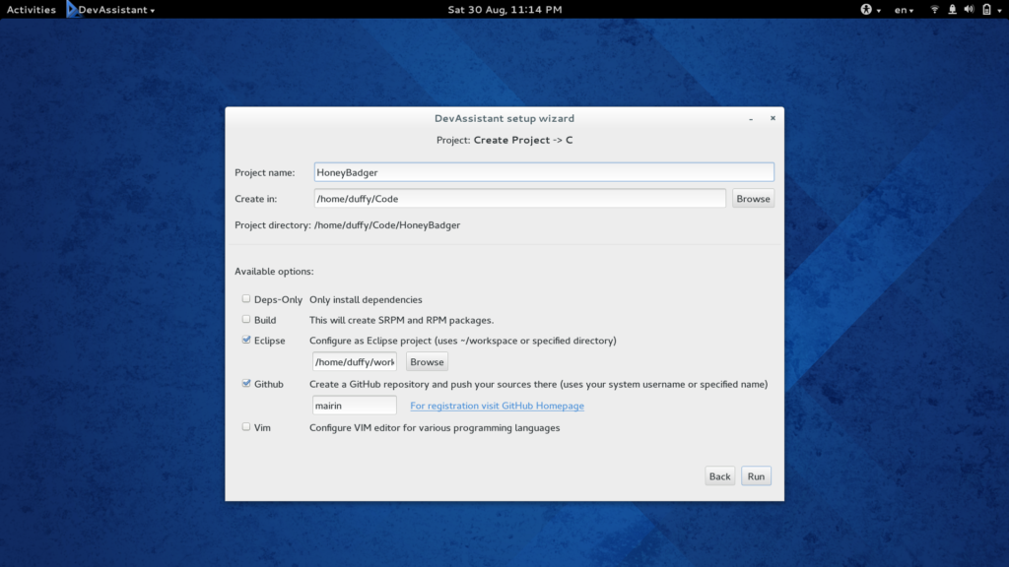Image resolution: width=1009 pixels, height=567 pixels.
Task: Click the Eclipse workspace path field
Action: (x=355, y=362)
